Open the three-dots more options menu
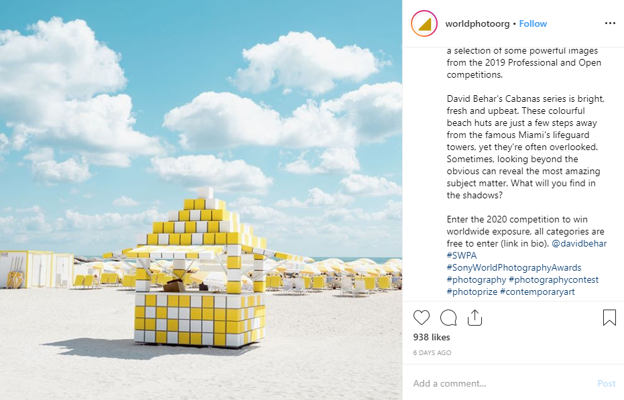This screenshot has height=400, width=624. tap(610, 23)
